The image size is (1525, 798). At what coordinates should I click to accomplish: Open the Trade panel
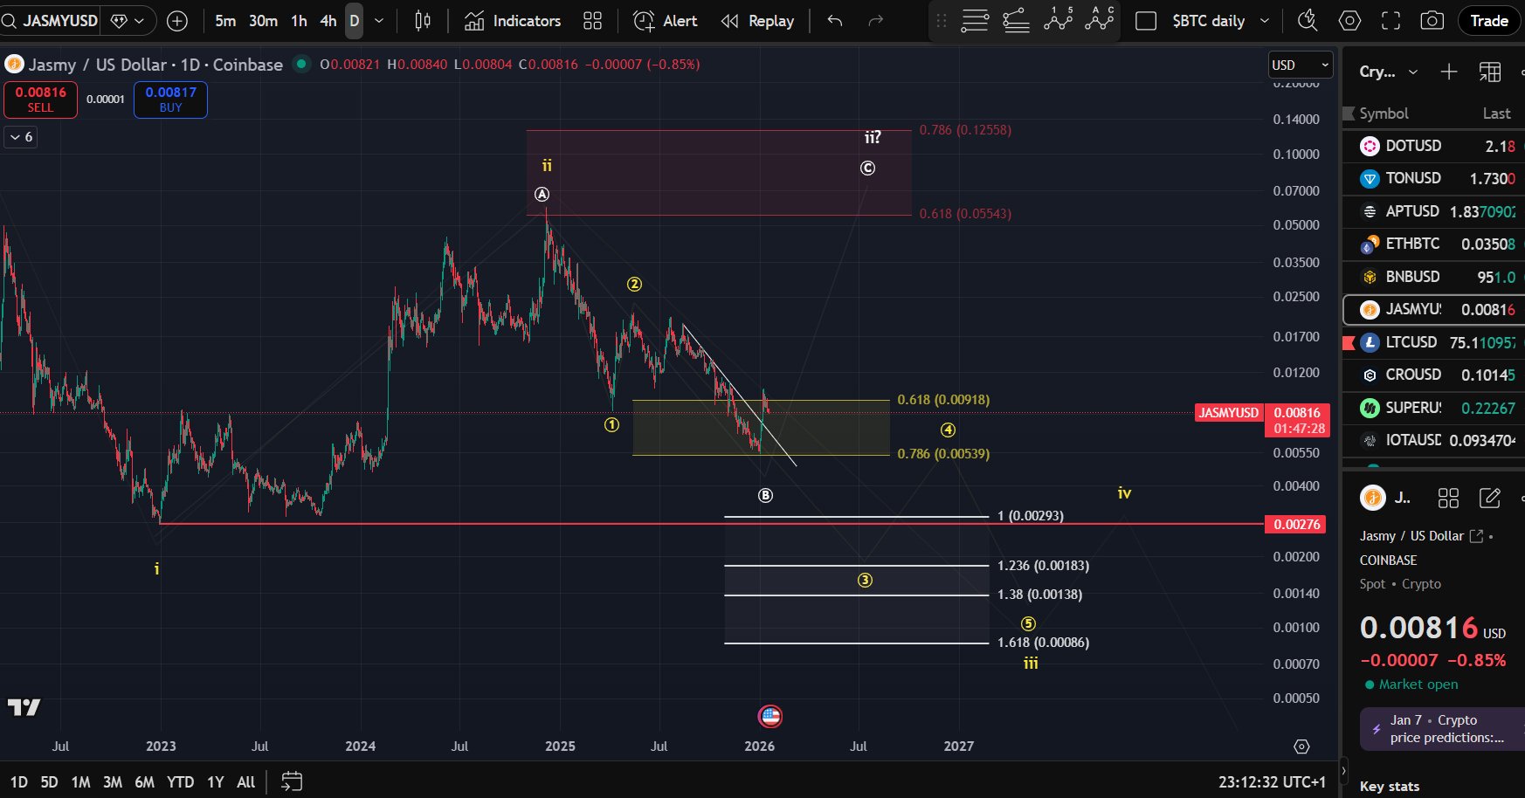pyautogui.click(x=1488, y=21)
